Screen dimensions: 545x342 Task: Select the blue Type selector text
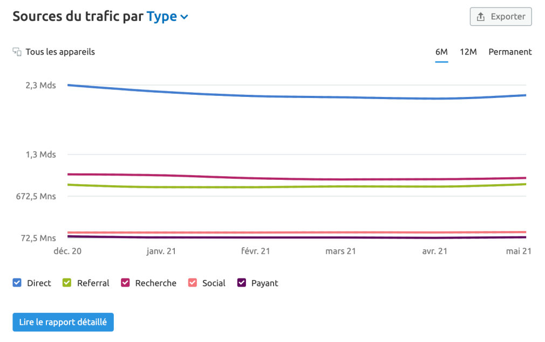pos(162,17)
